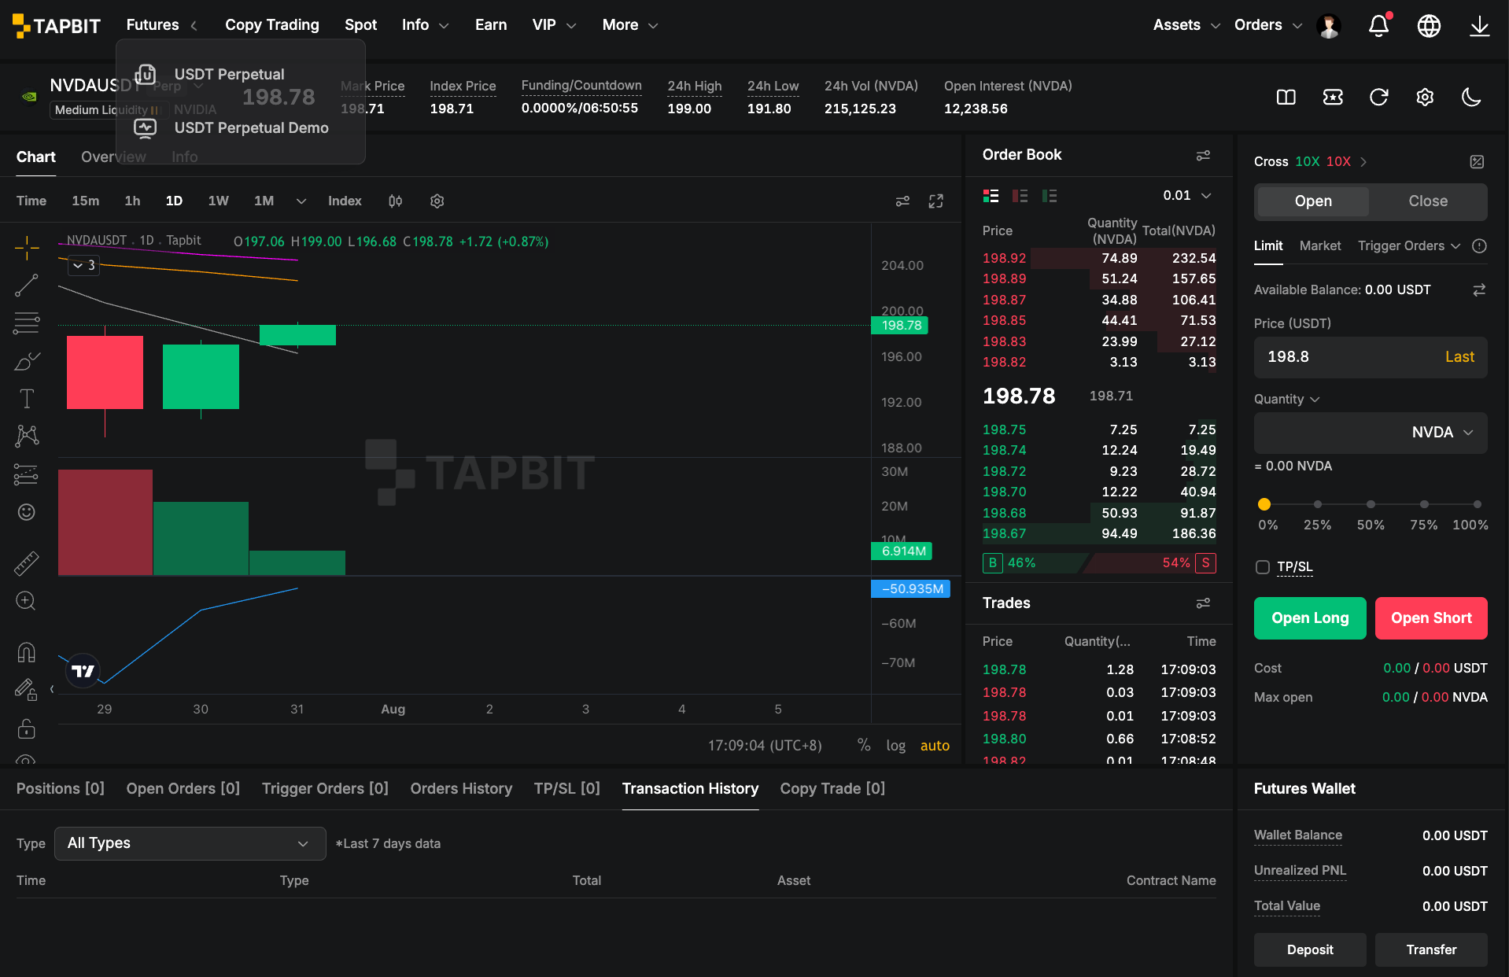Fill price with Last button
Image resolution: width=1509 pixels, height=977 pixels.
pyautogui.click(x=1459, y=357)
